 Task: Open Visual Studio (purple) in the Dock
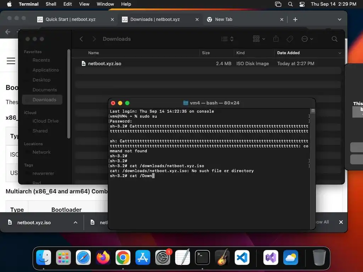[271, 257]
